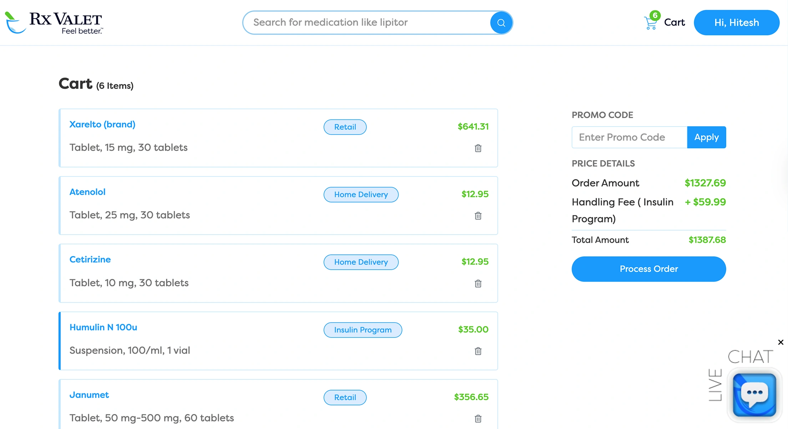Open the Xarelto (brand) link

(102, 124)
